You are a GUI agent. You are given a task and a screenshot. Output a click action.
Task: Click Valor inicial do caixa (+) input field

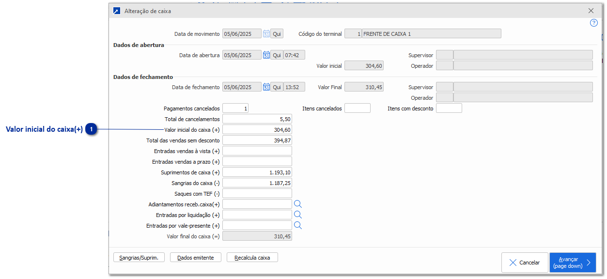tap(257, 130)
